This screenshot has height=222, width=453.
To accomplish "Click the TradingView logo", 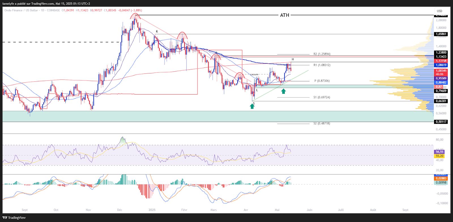I will point(14,217).
